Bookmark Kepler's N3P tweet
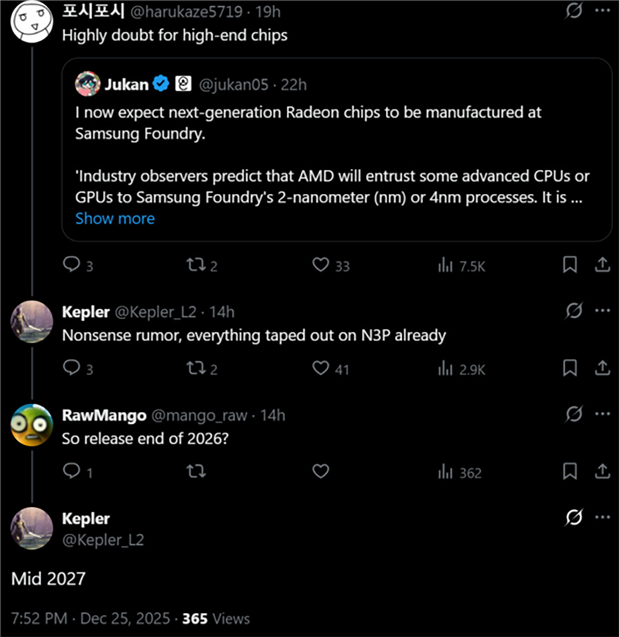Viewport: 619px width, 637px height. pyautogui.click(x=570, y=369)
